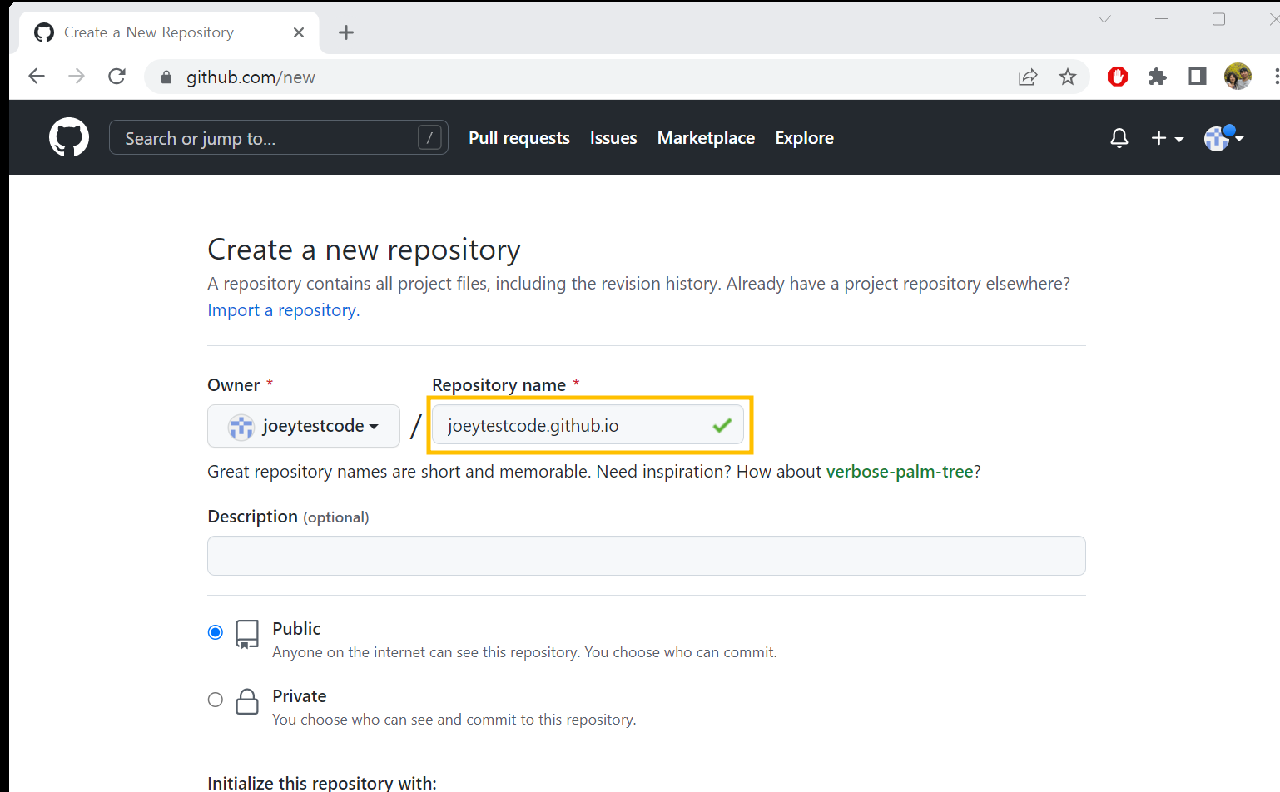Toggle the browser side panel
This screenshot has height=792, width=1280.
pos(1198,77)
